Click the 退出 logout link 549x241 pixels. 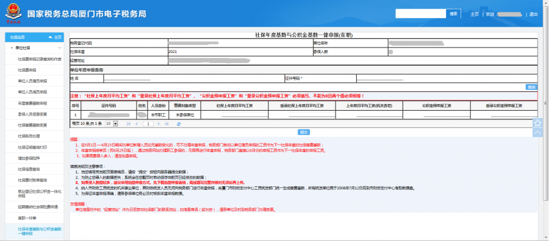[x=533, y=15]
